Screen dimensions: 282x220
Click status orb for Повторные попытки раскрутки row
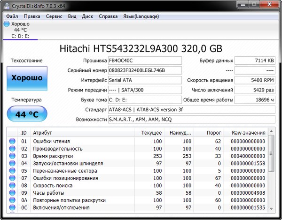(12, 200)
